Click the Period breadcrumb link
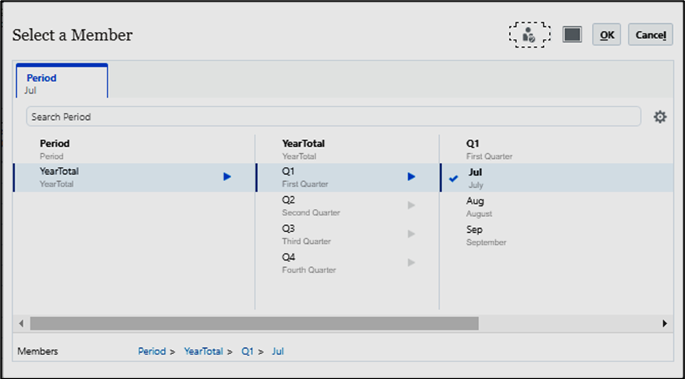 tap(152, 351)
